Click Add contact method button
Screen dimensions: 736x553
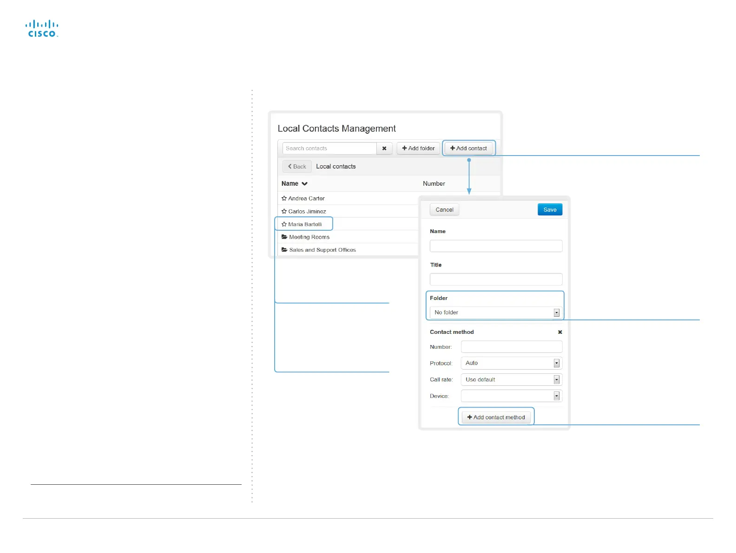(x=496, y=417)
